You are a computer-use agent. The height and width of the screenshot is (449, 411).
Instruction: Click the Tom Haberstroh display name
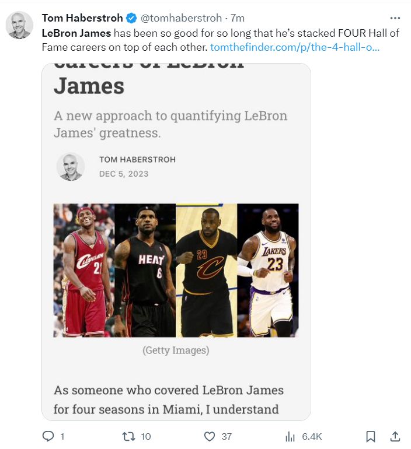82,18
